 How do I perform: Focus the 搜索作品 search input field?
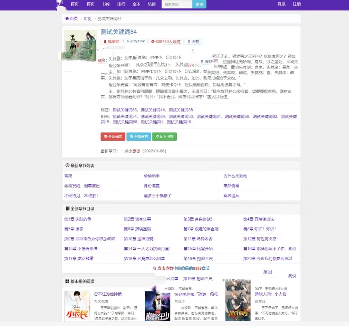coord(177,4)
